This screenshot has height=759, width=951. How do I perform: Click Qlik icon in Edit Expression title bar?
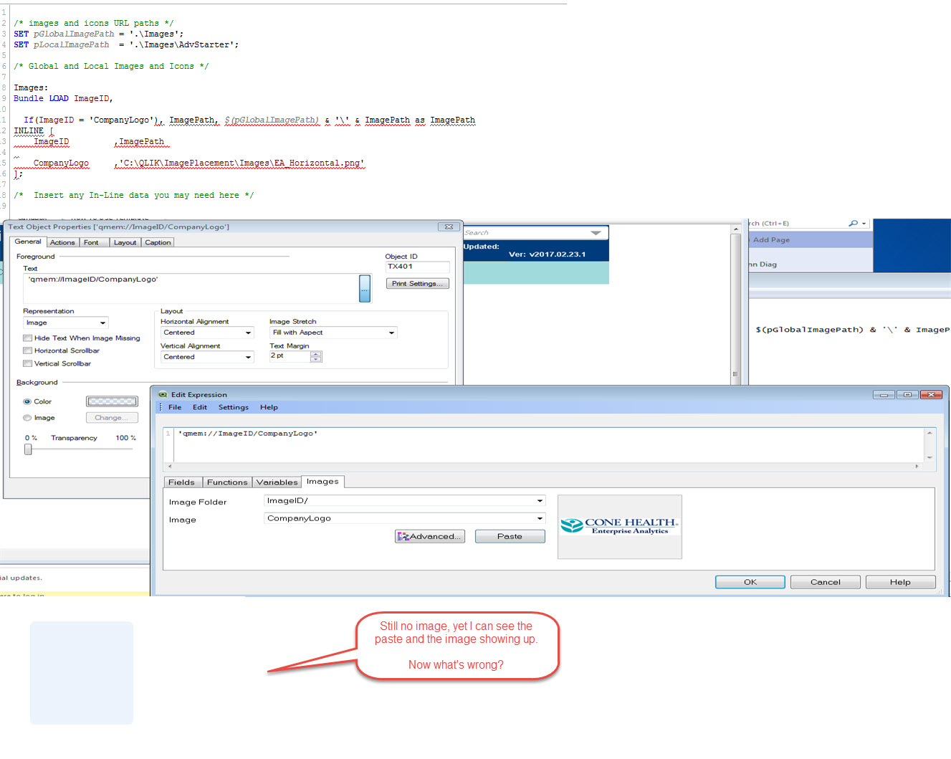[163, 394]
